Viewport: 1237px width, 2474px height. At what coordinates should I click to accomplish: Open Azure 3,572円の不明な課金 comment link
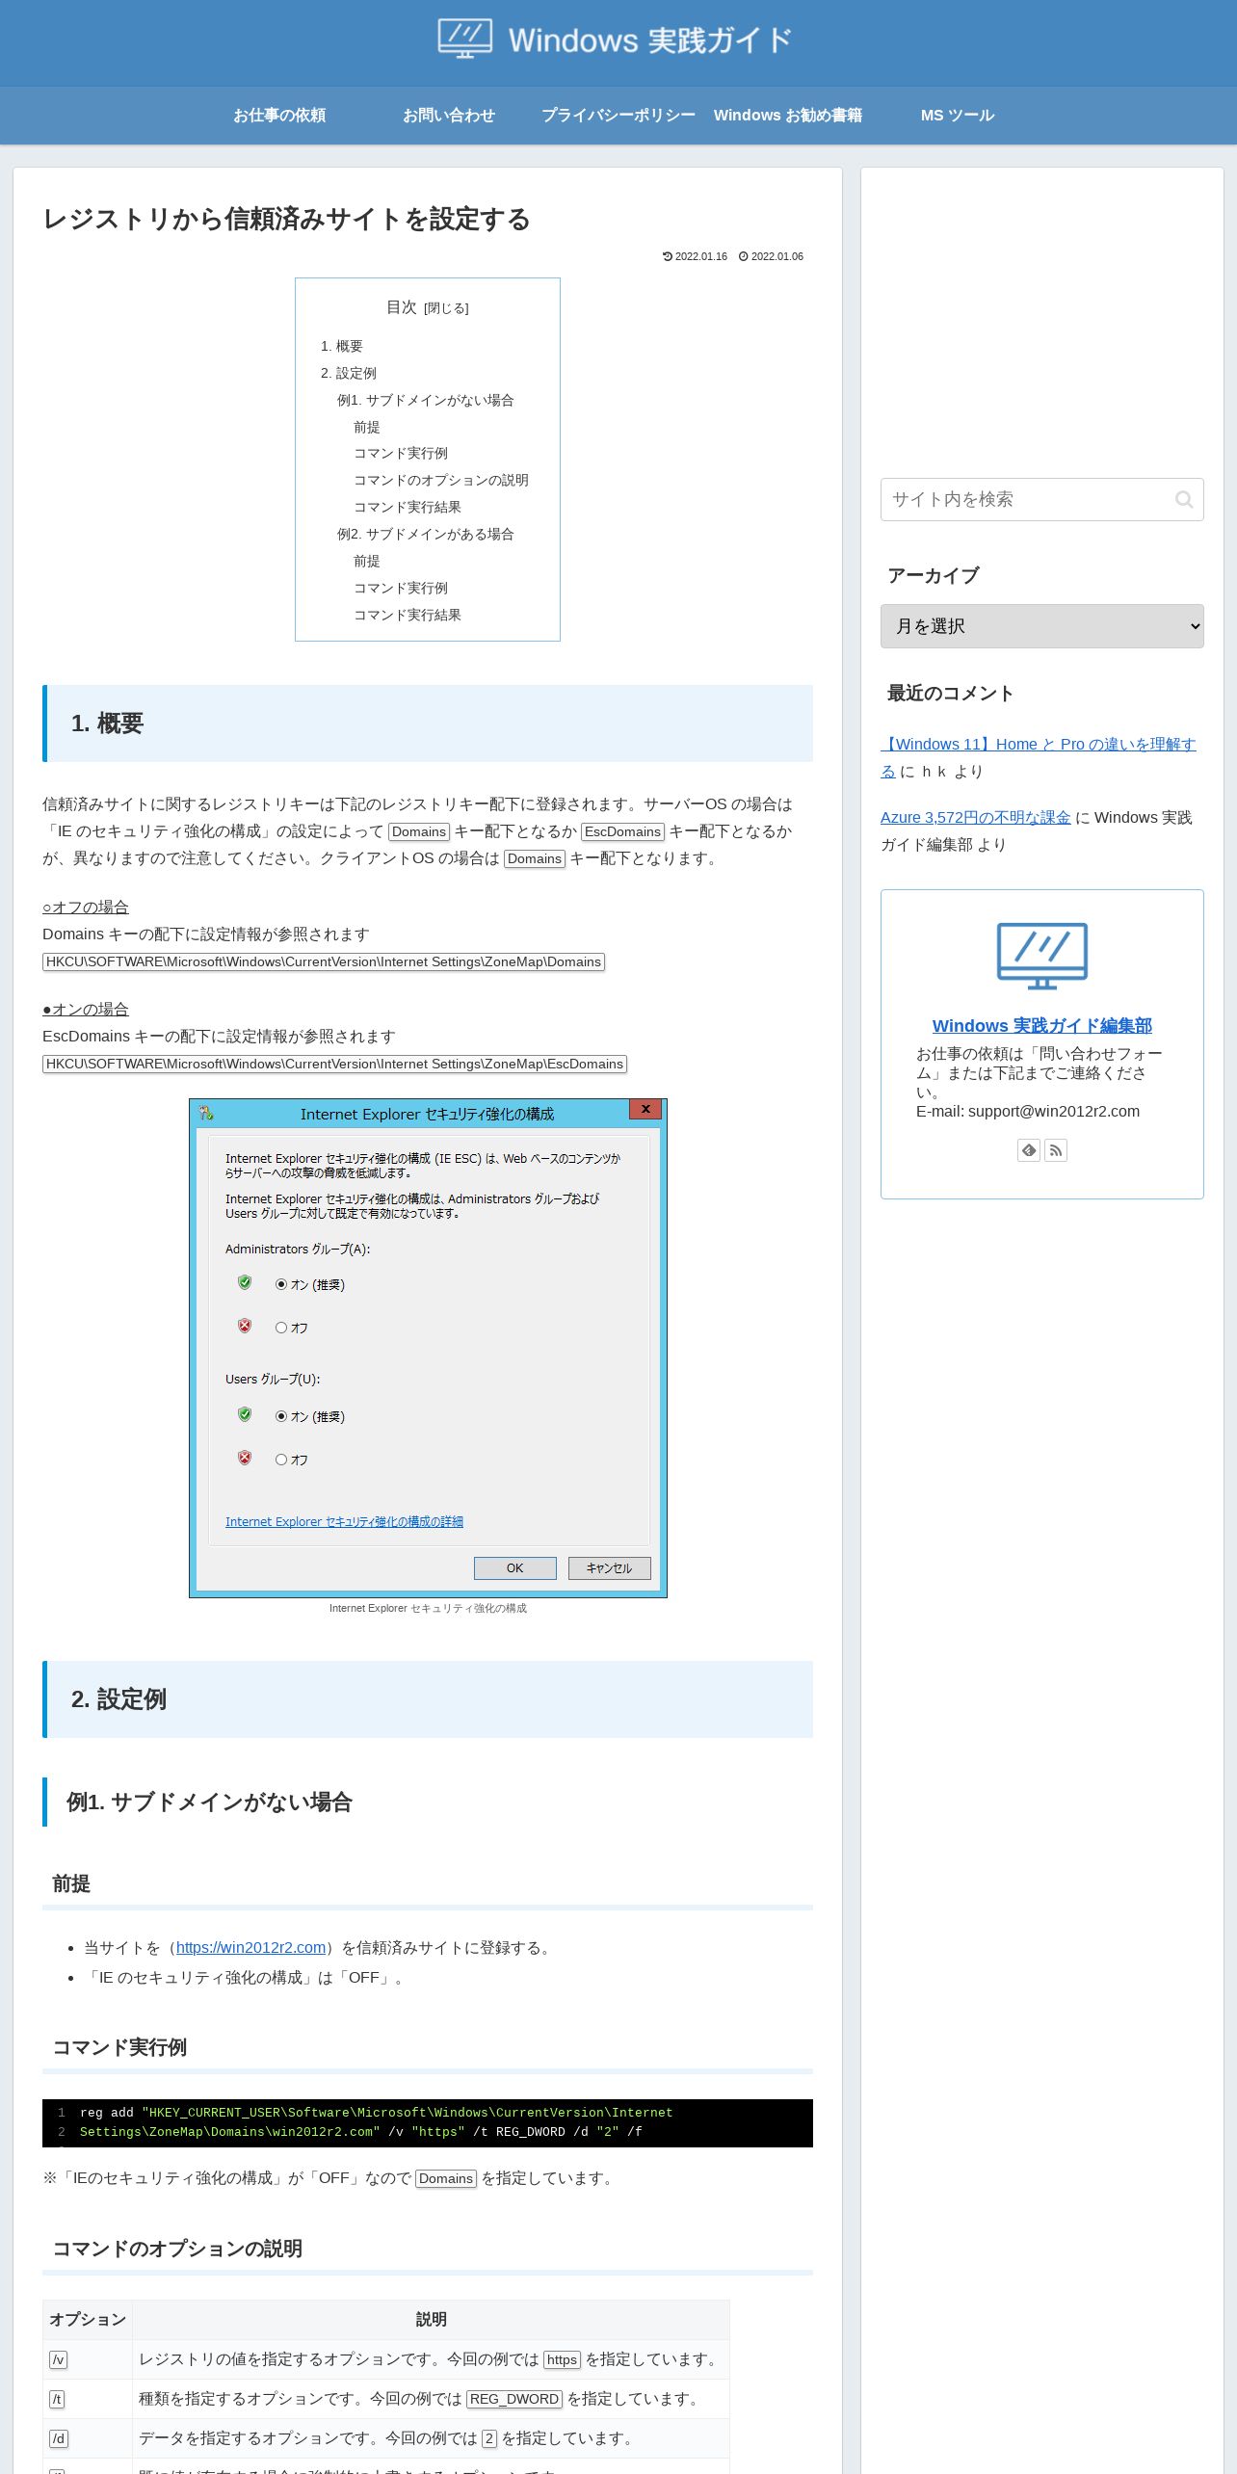point(975,817)
